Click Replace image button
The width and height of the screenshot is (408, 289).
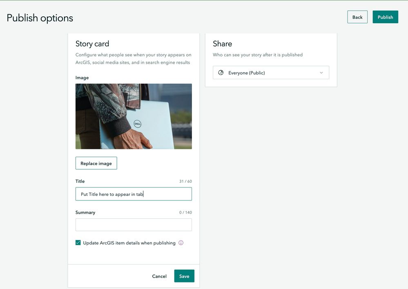click(96, 163)
